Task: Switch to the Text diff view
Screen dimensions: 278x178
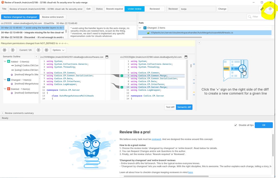Action: [x=170, y=107]
